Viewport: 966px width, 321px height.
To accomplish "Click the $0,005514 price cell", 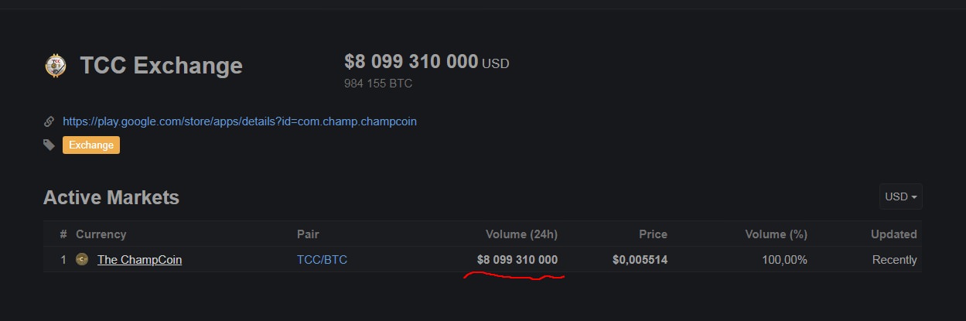I will pyautogui.click(x=640, y=260).
